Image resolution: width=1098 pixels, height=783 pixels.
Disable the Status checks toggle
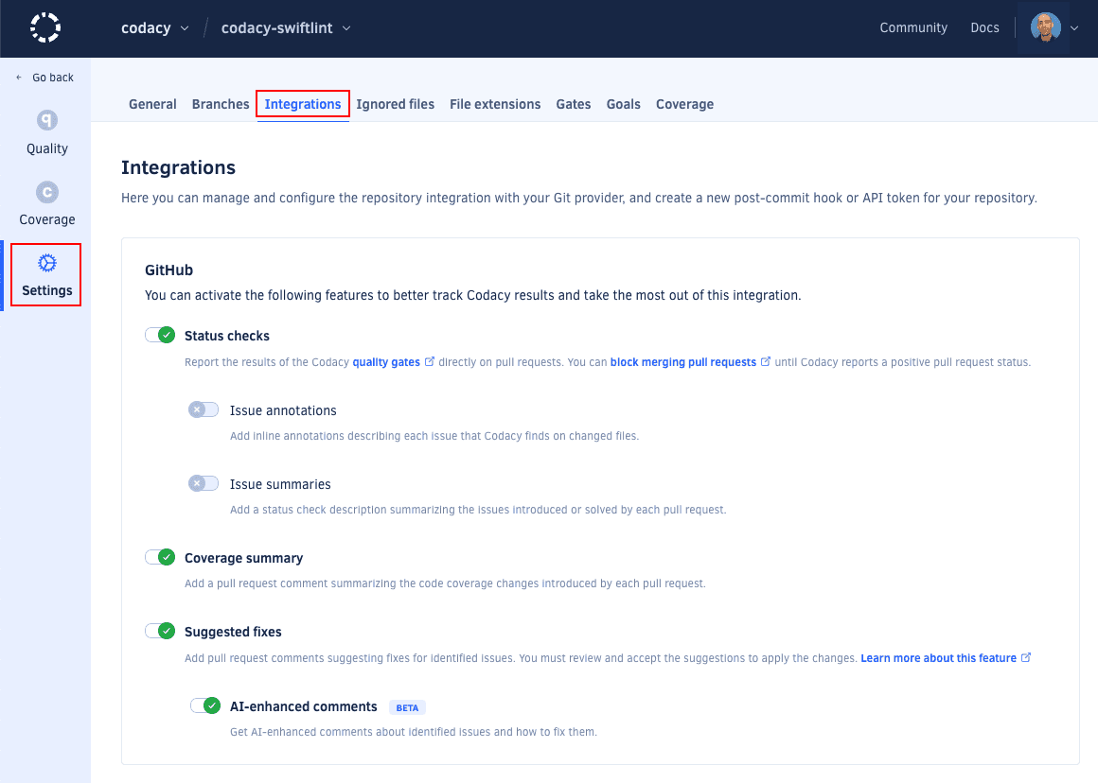[x=160, y=334]
